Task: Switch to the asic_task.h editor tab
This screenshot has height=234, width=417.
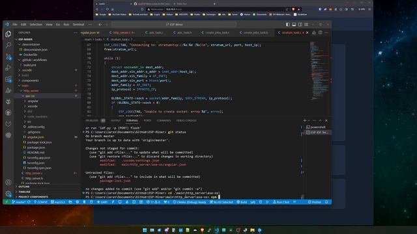Action: [x=182, y=32]
